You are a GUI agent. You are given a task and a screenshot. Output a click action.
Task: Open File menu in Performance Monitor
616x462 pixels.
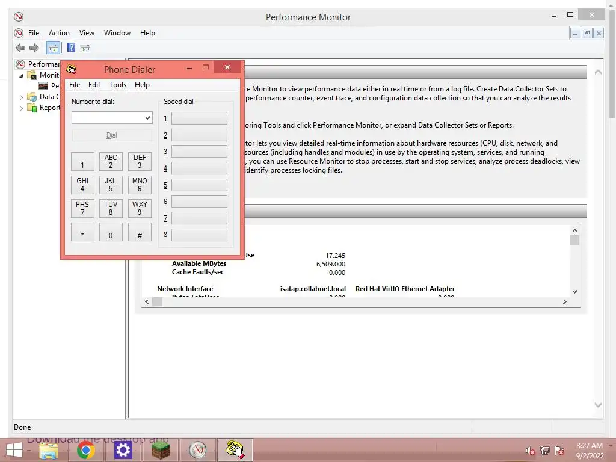tap(34, 33)
